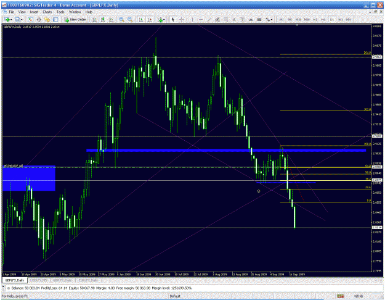Pick the trendline drawing tool
385x300 pixels.
209,19
